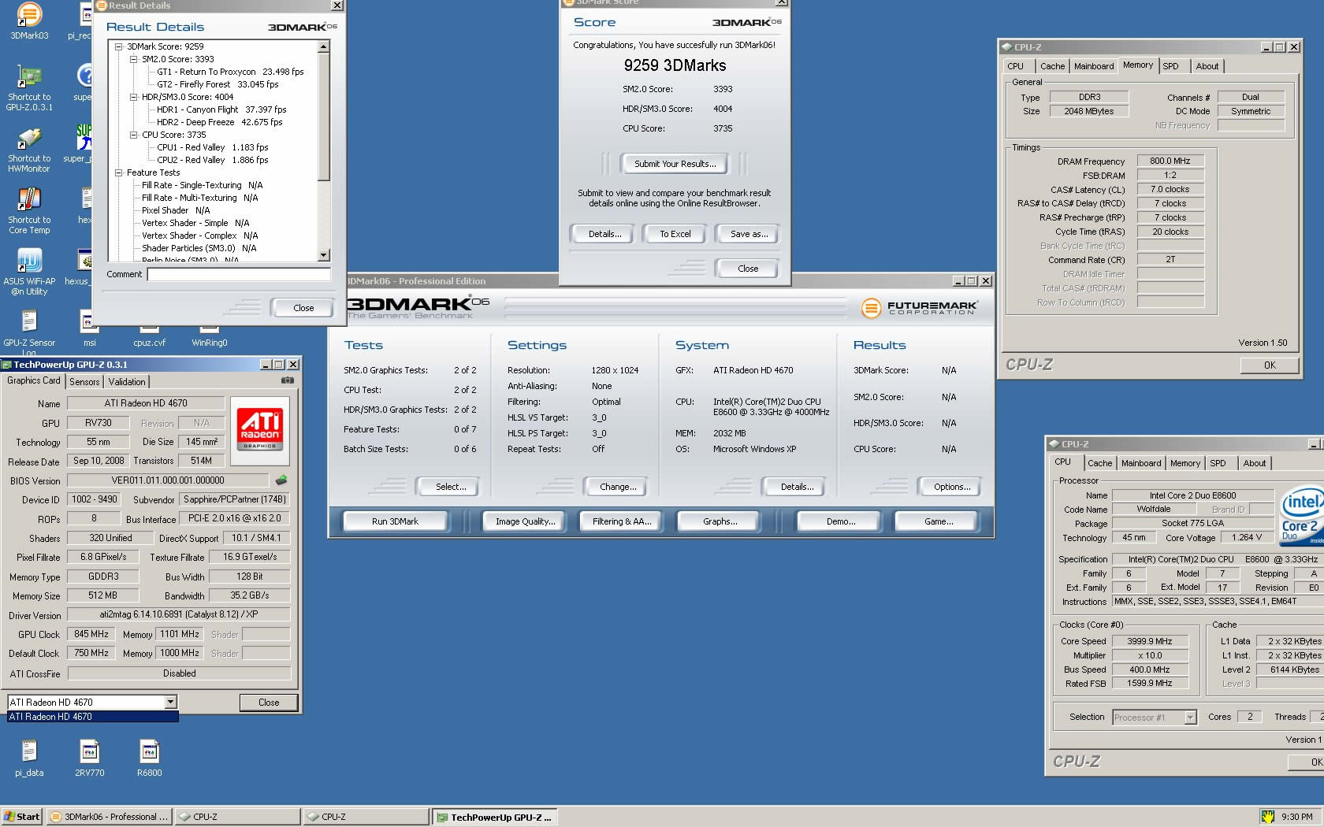The height and width of the screenshot is (827, 1324).
Task: Open the pi_data file on the desktop
Action: pos(29,758)
